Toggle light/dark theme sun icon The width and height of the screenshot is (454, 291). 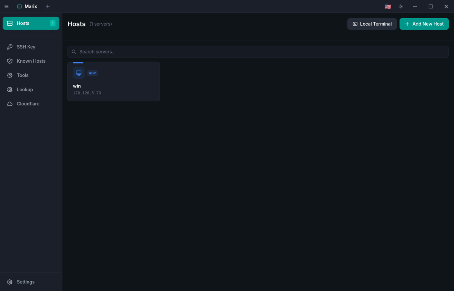point(401,6)
